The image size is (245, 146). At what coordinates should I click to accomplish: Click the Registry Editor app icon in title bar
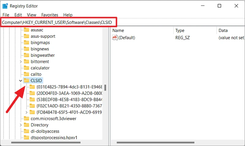(5, 6)
